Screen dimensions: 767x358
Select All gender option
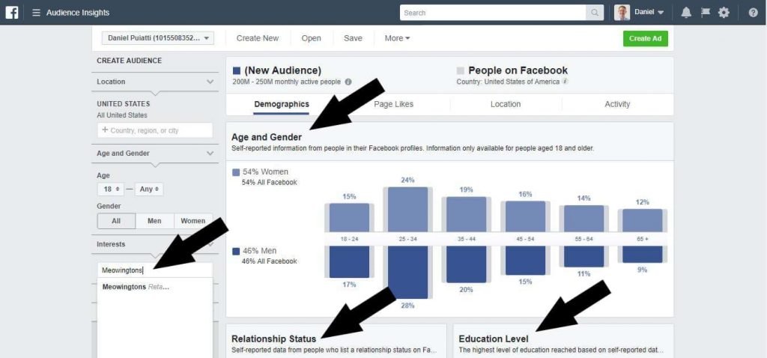coord(116,221)
